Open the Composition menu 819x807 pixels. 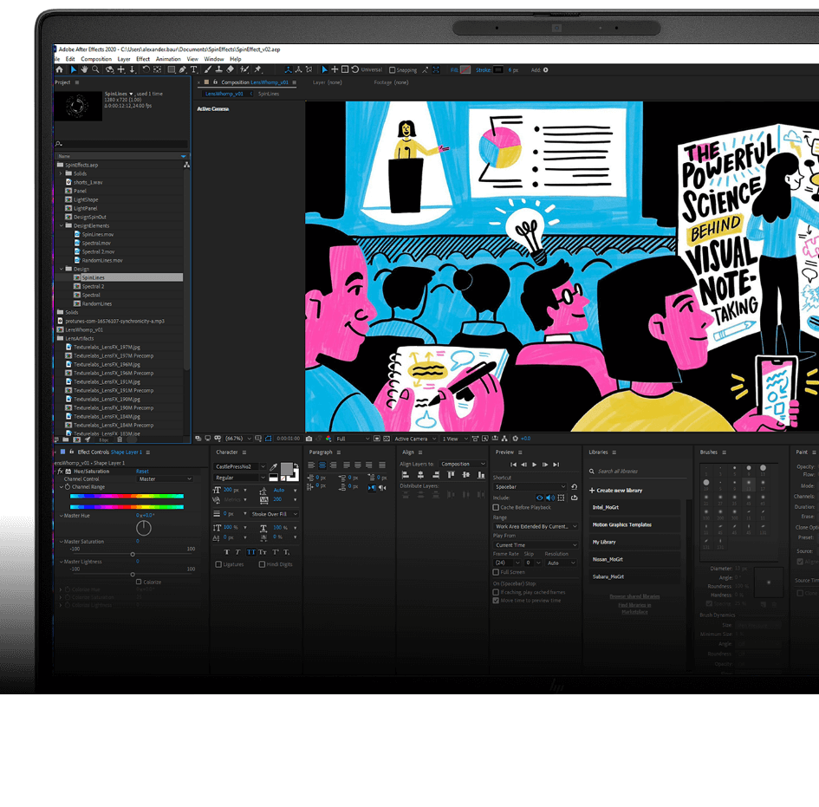[96, 59]
